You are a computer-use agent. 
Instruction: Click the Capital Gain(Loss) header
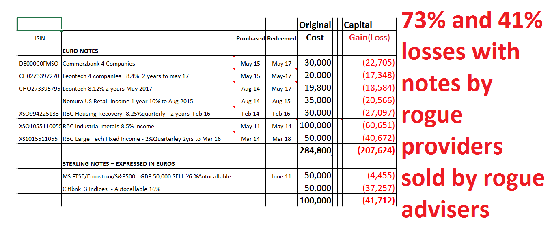point(369,31)
